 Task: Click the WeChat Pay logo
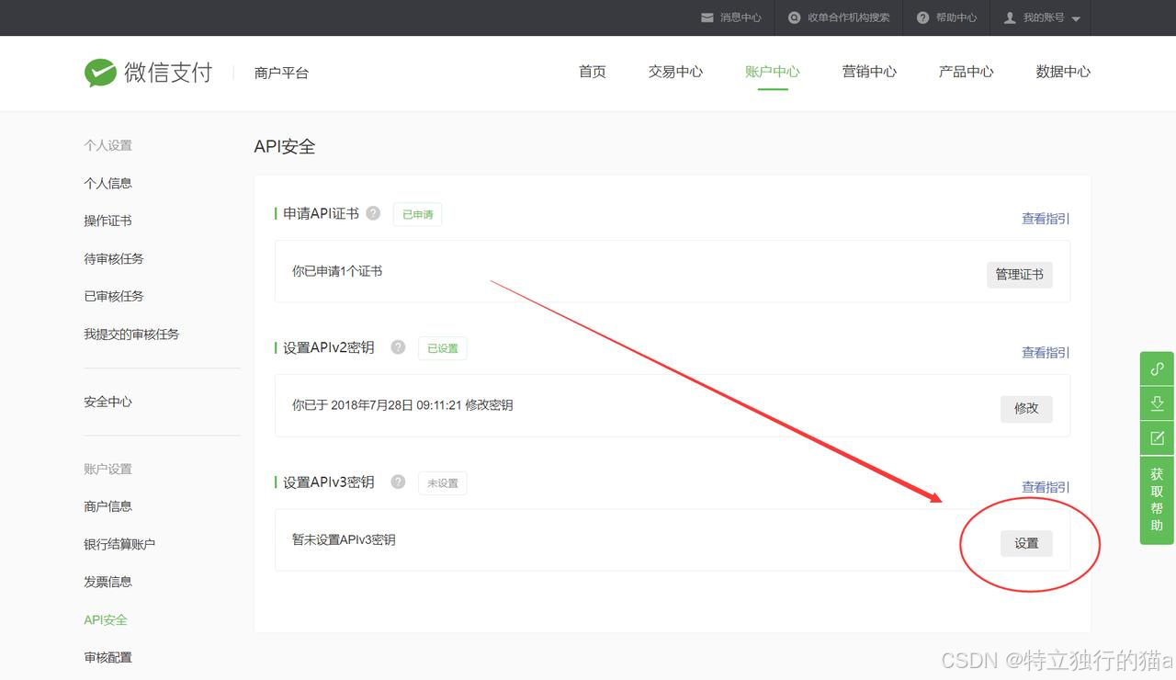coord(148,73)
